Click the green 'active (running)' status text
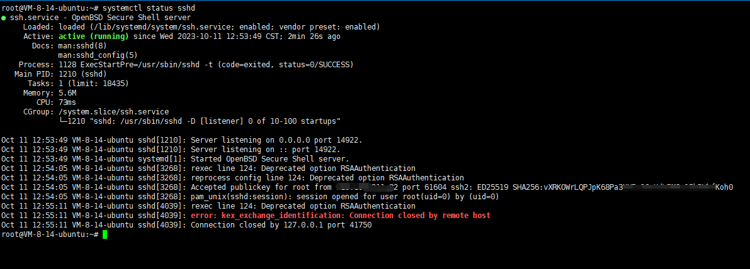 pos(94,36)
